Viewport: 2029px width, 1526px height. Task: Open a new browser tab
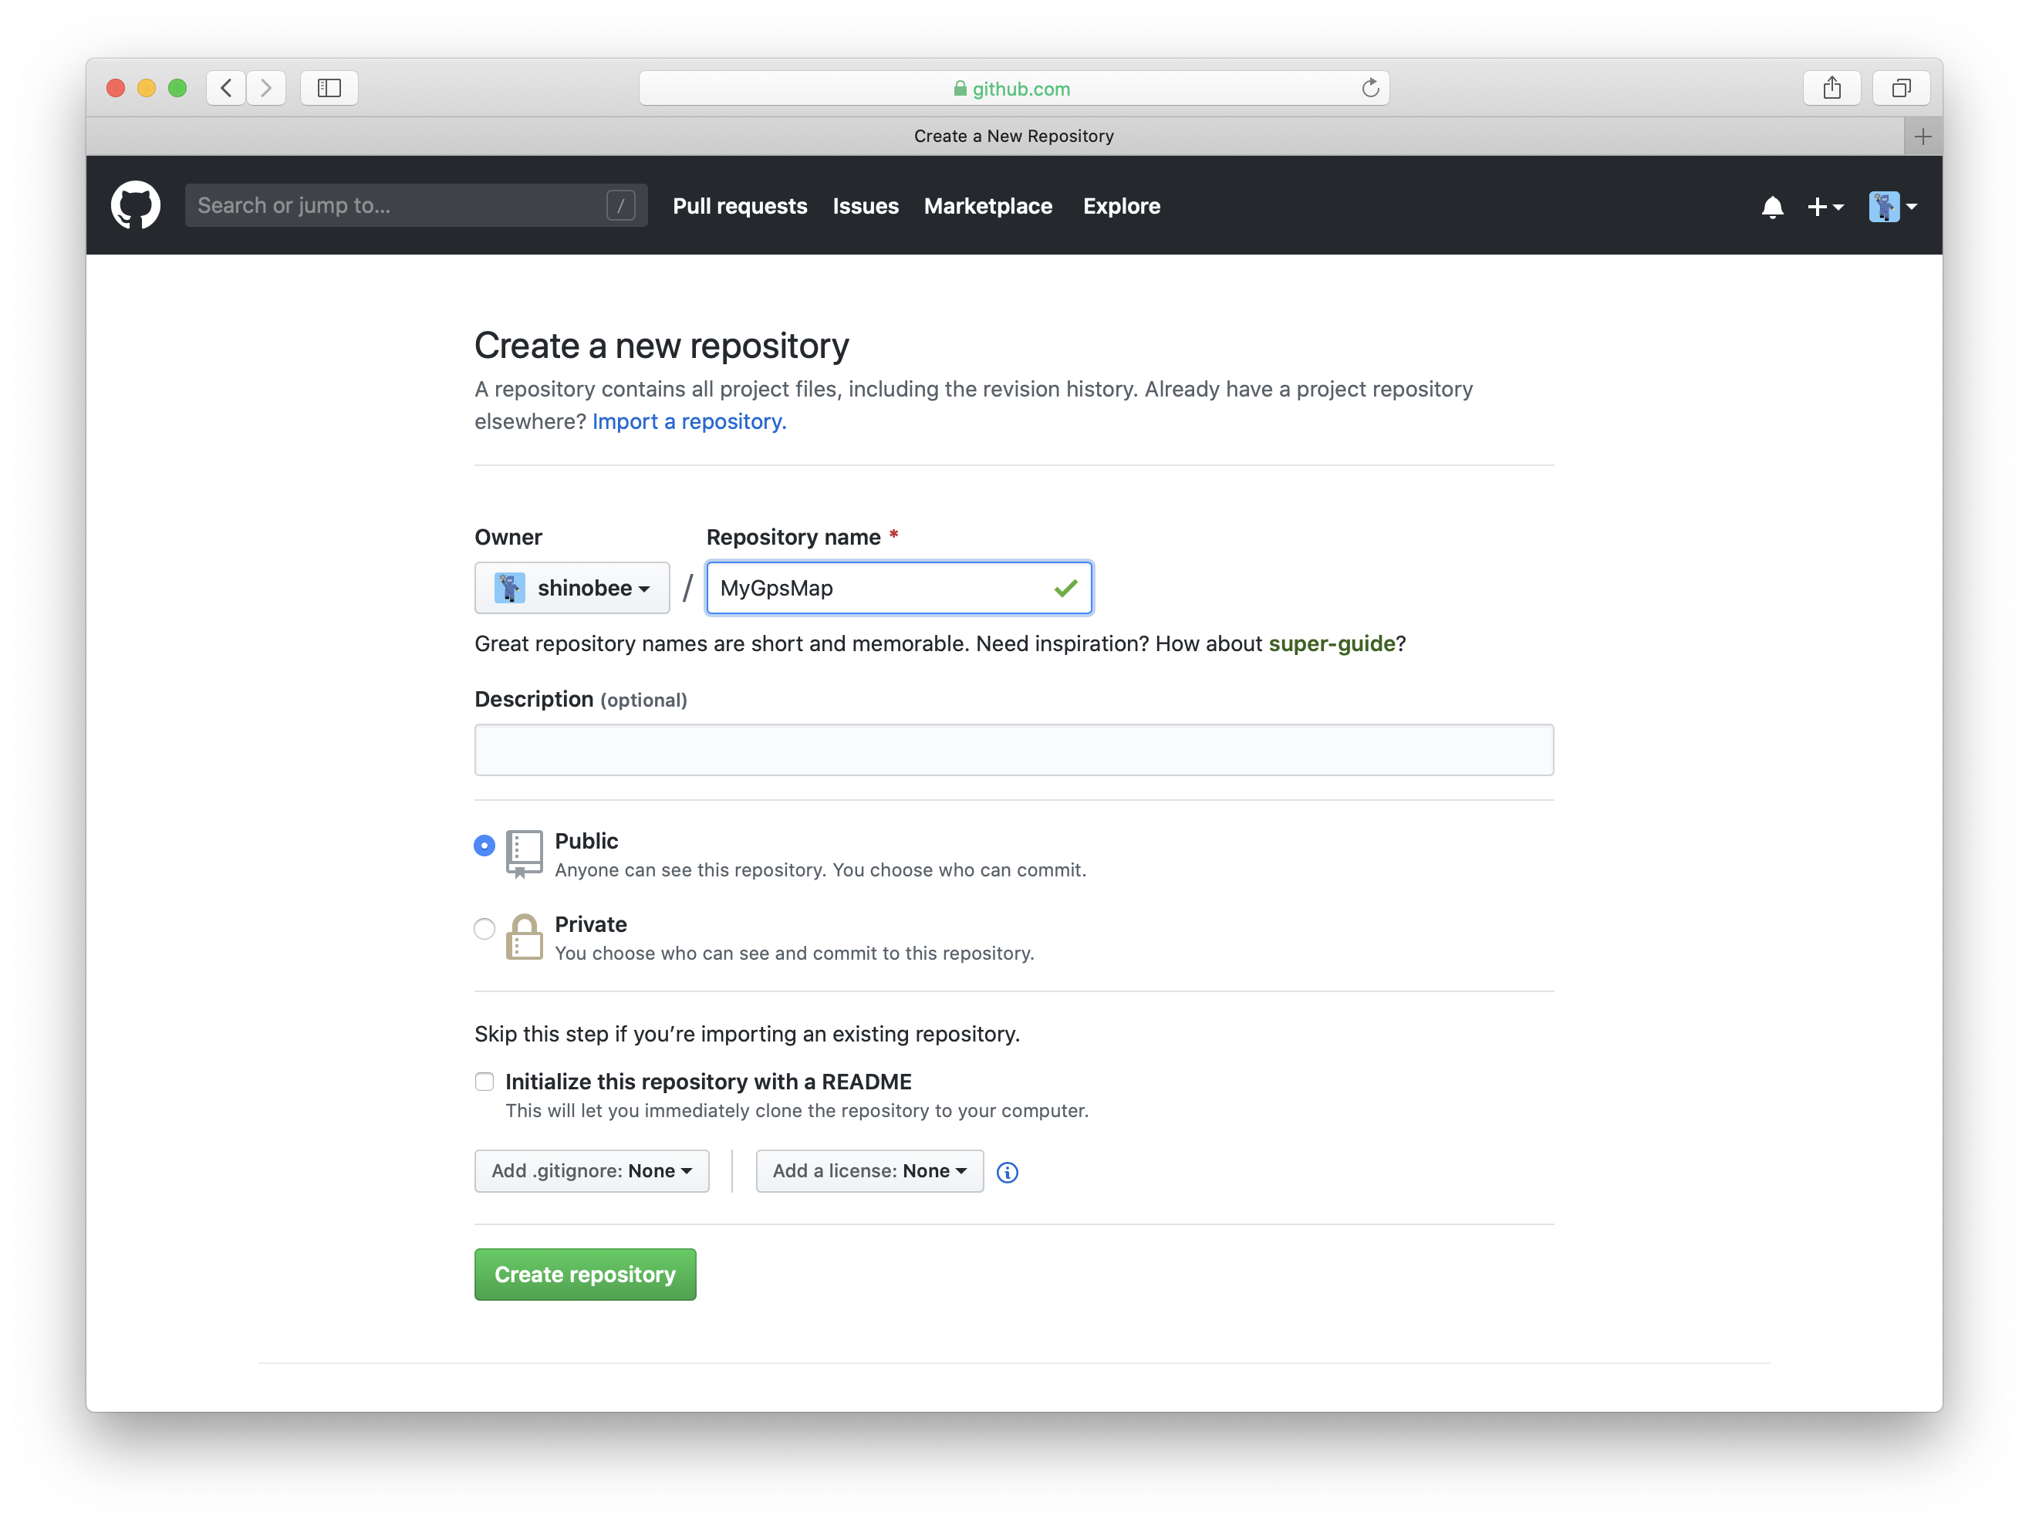click(1922, 136)
